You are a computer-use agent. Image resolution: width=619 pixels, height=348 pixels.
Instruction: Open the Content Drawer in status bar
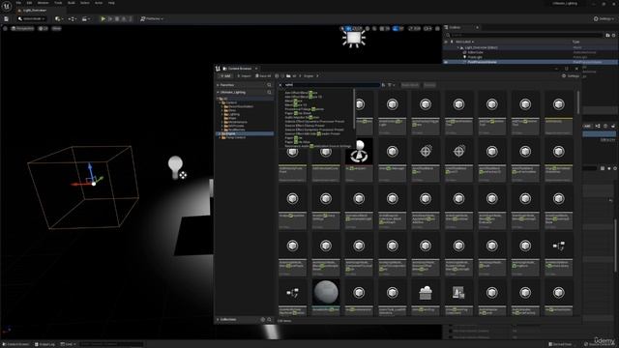(15, 344)
